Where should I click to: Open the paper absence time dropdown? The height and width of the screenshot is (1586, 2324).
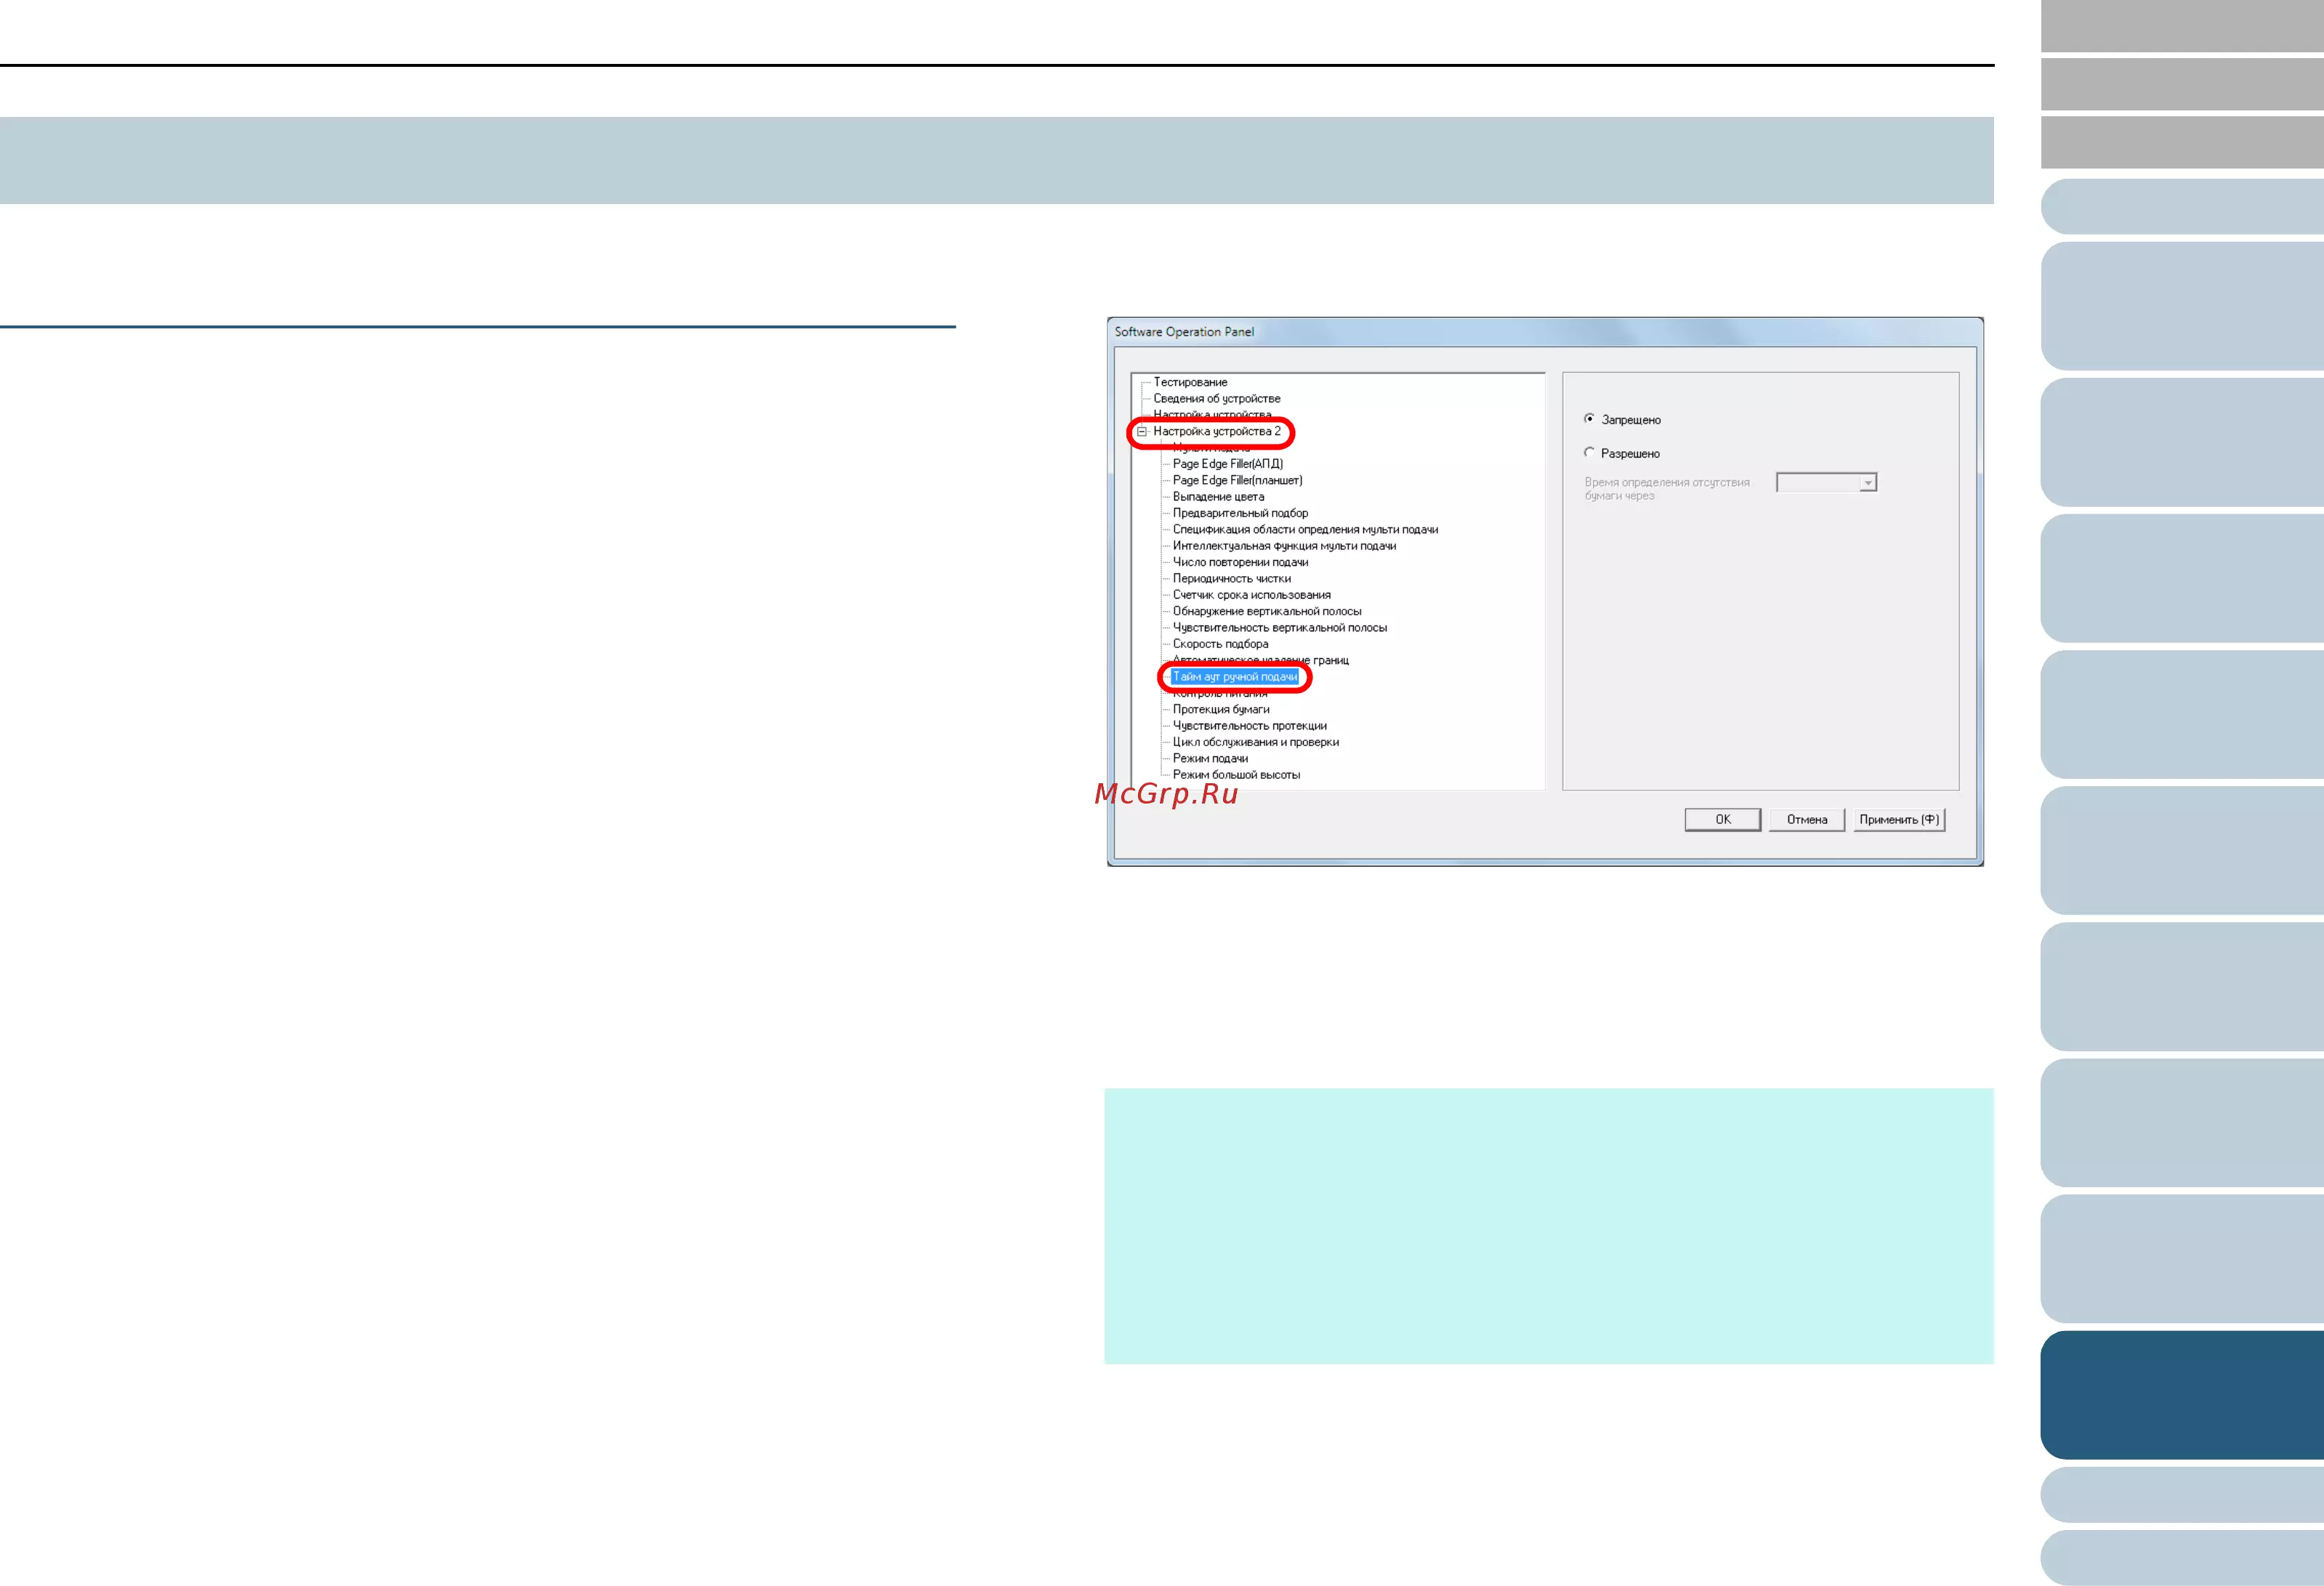point(1866,483)
